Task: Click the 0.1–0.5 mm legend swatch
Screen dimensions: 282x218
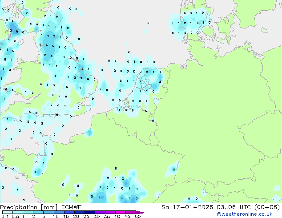Action: 8,212
